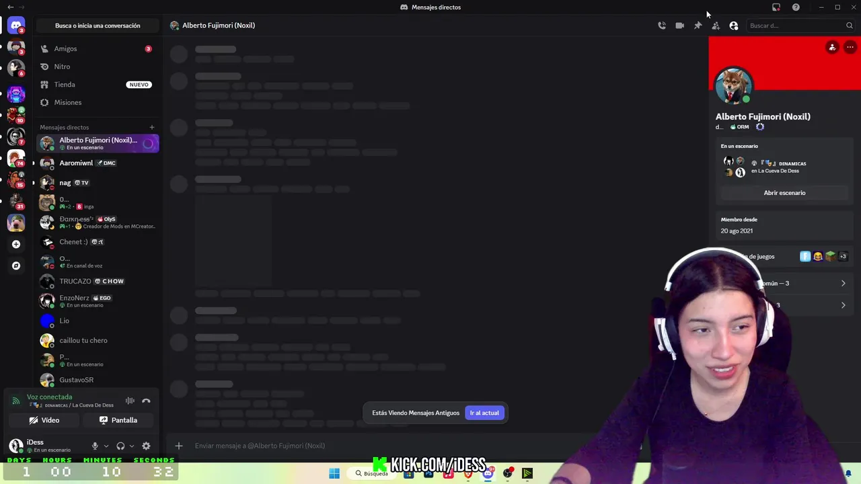The width and height of the screenshot is (861, 484).
Task: Open the Creador de Mods en MCreator conversation
Action: [98, 222]
